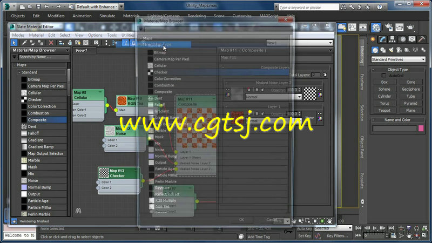Click the Sphere primitive button
The height and width of the screenshot is (243, 432).
[384, 89]
